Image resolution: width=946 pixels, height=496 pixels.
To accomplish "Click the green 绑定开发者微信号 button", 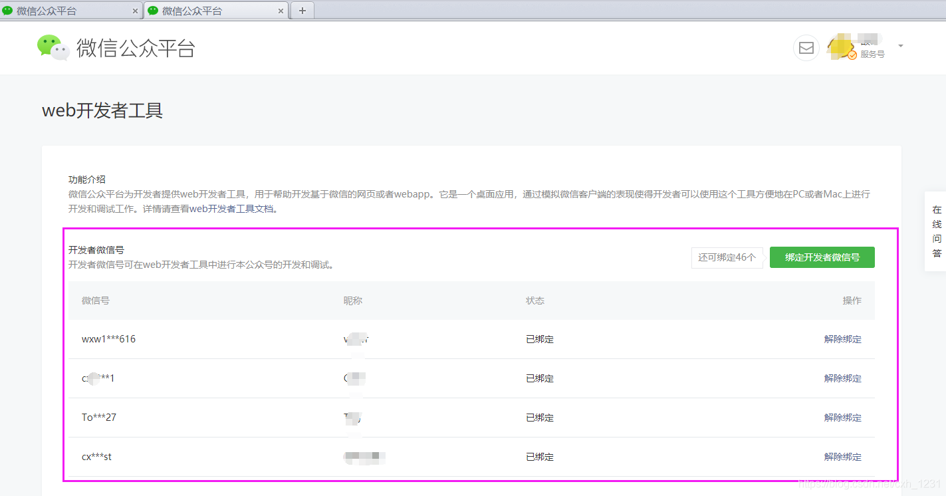I will coord(822,257).
